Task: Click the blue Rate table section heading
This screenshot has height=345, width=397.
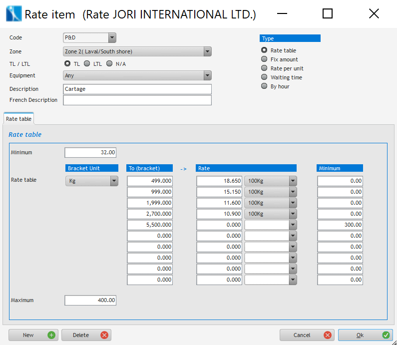Action: (x=25, y=134)
